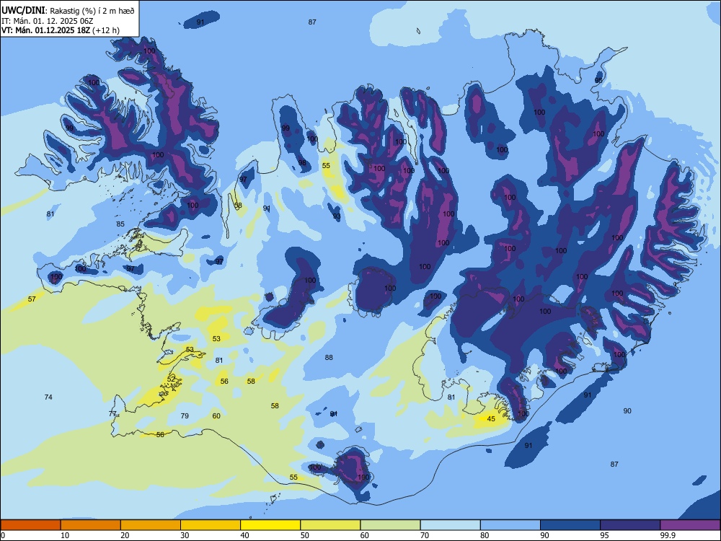721x541 pixels.
Task: Select the "(+12 h)" forecast offset text
Action: coord(106,30)
